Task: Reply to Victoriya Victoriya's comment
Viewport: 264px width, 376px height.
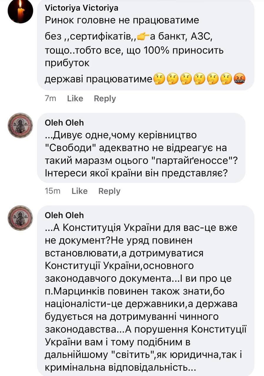Action: tap(105, 98)
